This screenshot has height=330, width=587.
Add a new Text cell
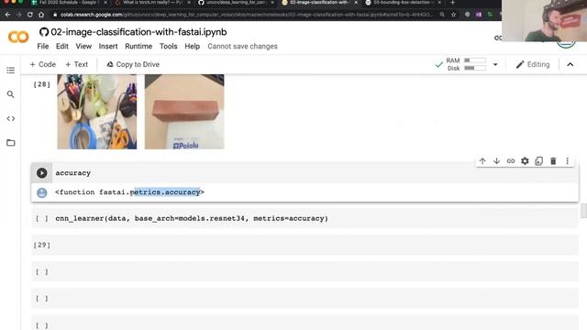click(x=76, y=64)
